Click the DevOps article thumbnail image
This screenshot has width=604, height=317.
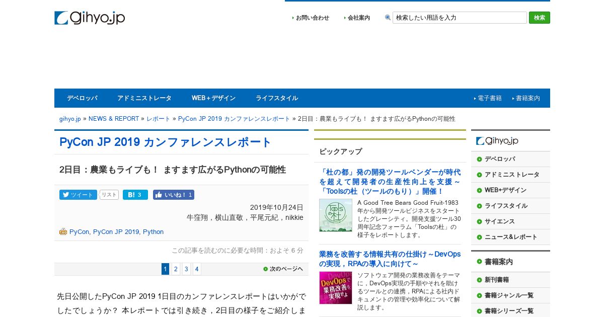335,288
